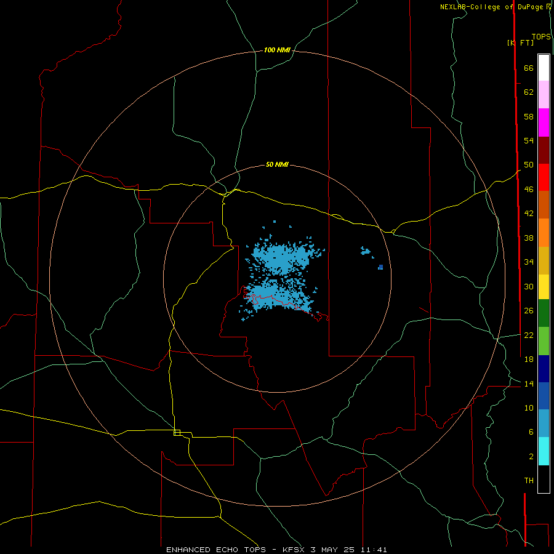Viewport: 554px width, 554px height.
Task: Click the KFSX station identifier
Action: click(293, 550)
